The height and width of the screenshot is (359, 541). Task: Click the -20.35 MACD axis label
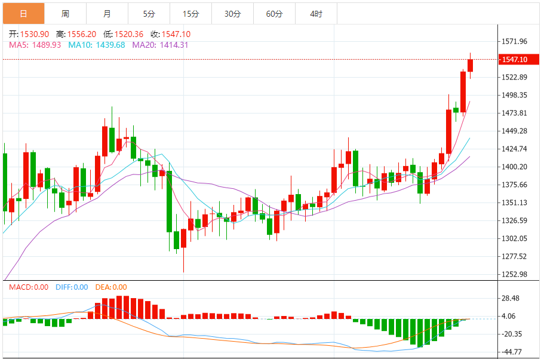tap(512, 334)
